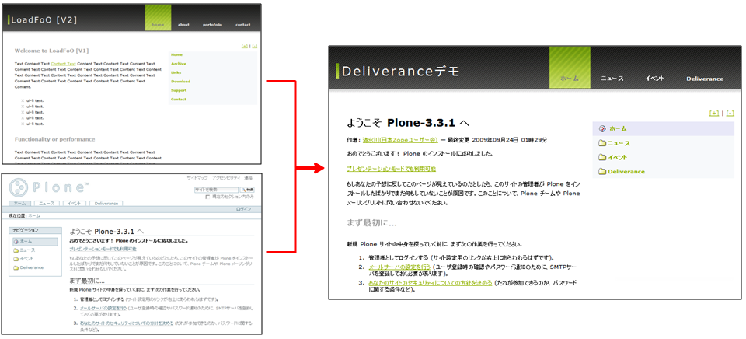Click the ログイン link on the Plone page
Viewport: 746px width, 339px height.
[243, 209]
